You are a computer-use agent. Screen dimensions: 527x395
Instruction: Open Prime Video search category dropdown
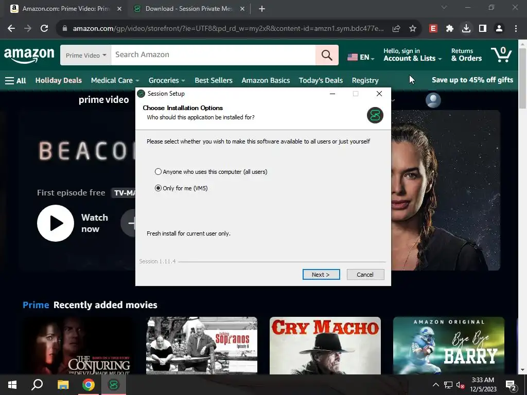coord(86,55)
